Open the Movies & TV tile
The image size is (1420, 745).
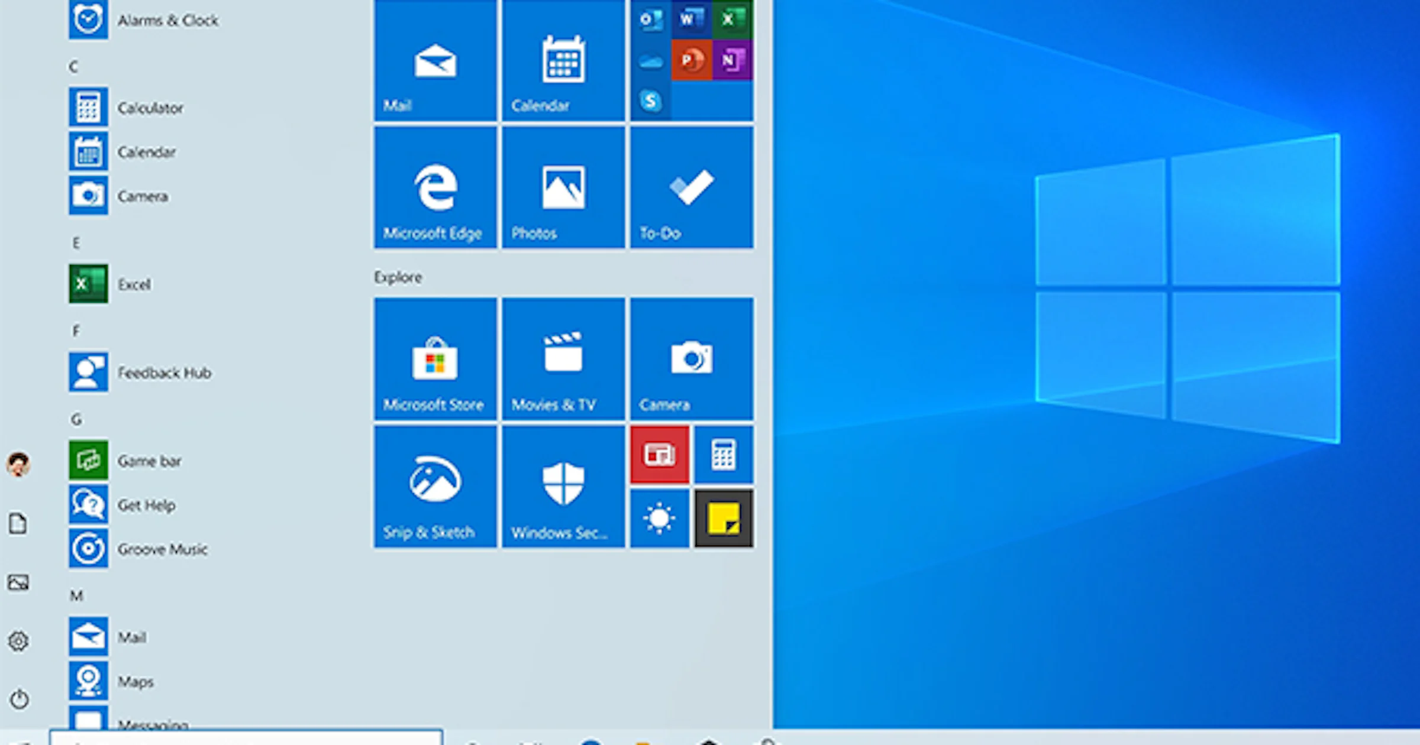click(x=563, y=359)
